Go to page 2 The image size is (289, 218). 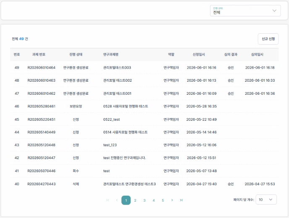click(x=135, y=200)
